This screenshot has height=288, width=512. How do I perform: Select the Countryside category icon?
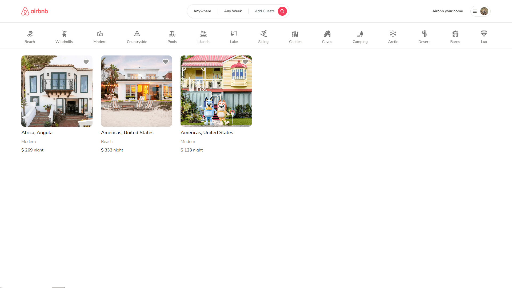pos(137,34)
